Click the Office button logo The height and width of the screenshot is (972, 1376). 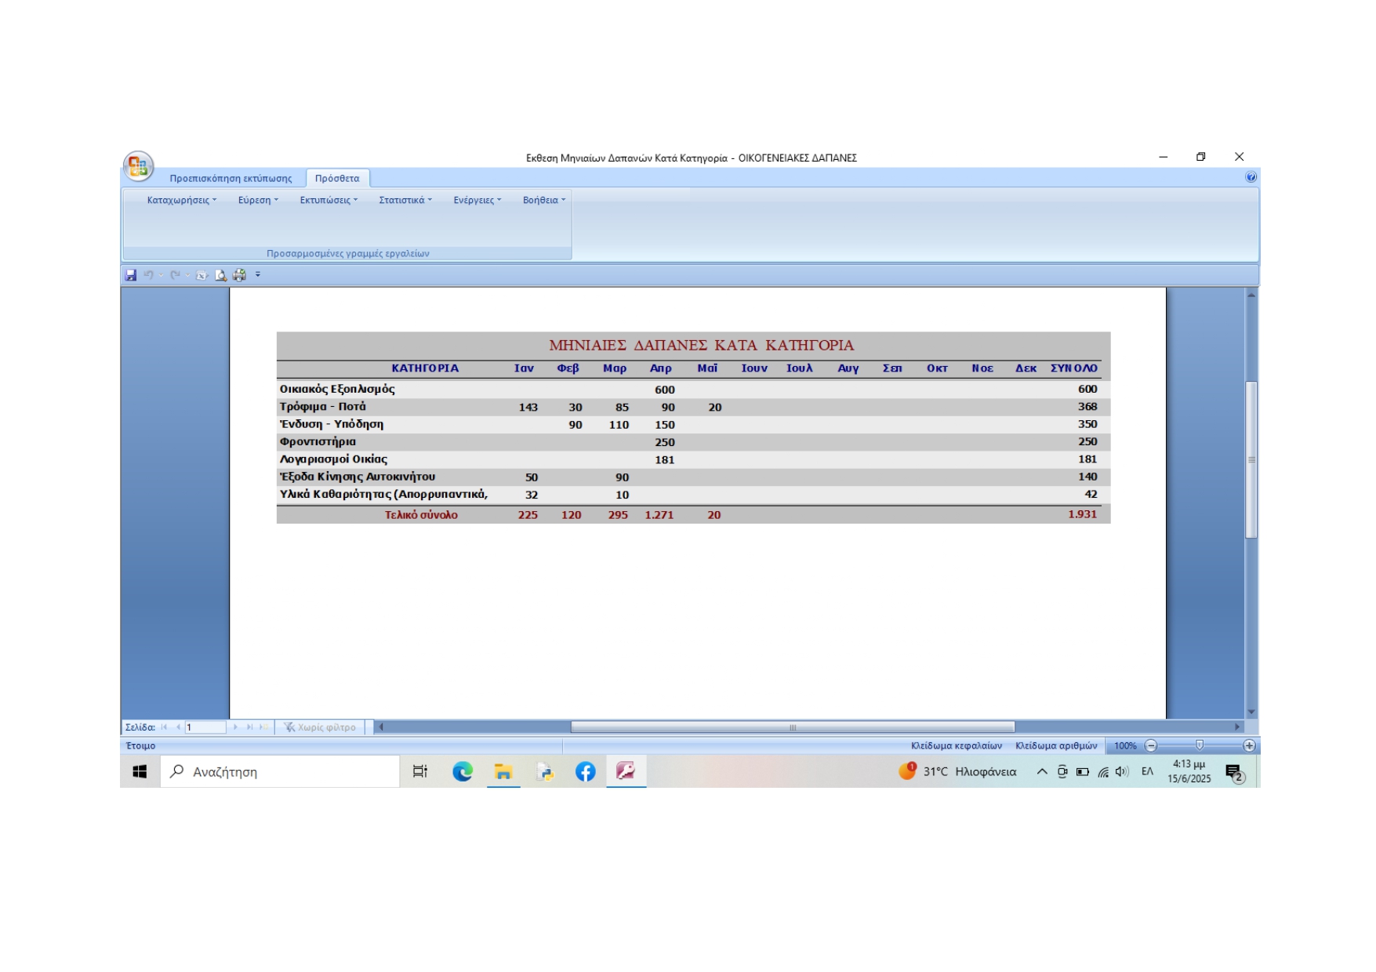click(x=138, y=166)
